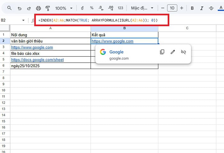Toggle bold formatting

[192, 8]
